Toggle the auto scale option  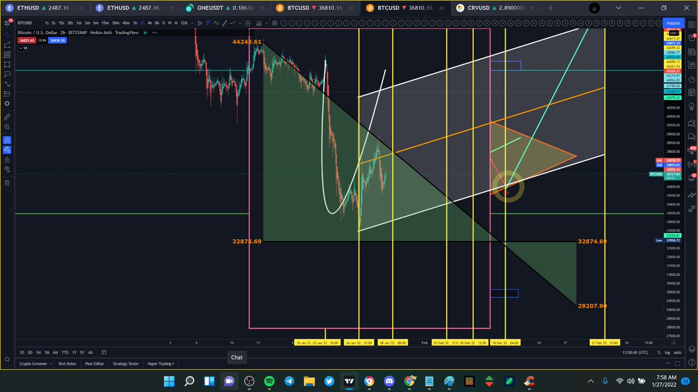(678, 353)
